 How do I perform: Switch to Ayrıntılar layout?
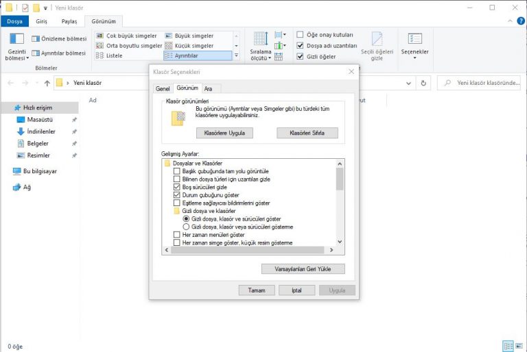pos(198,55)
